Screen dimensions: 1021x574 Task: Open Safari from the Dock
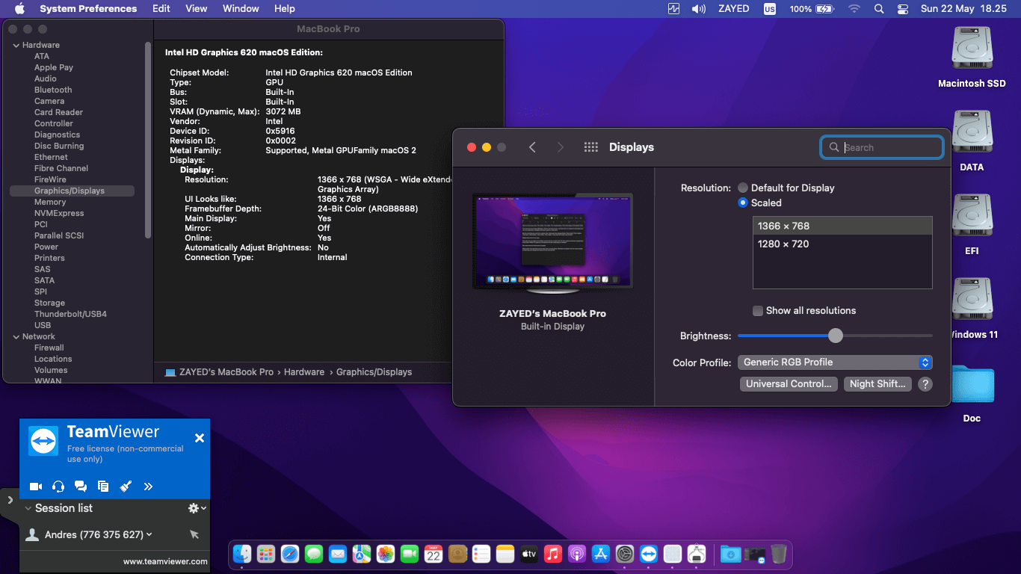290,554
